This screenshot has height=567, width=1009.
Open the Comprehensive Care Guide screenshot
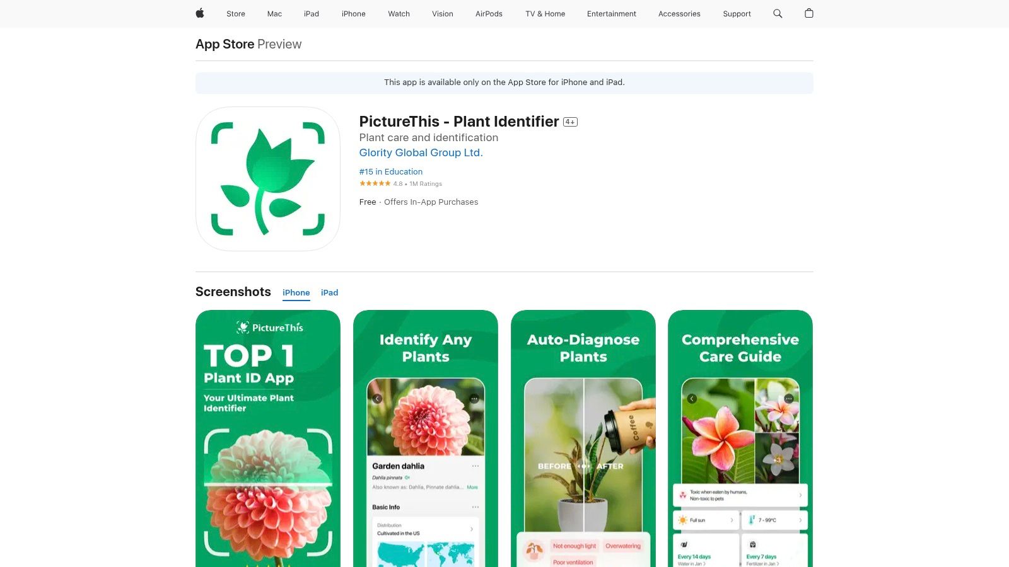740,438
